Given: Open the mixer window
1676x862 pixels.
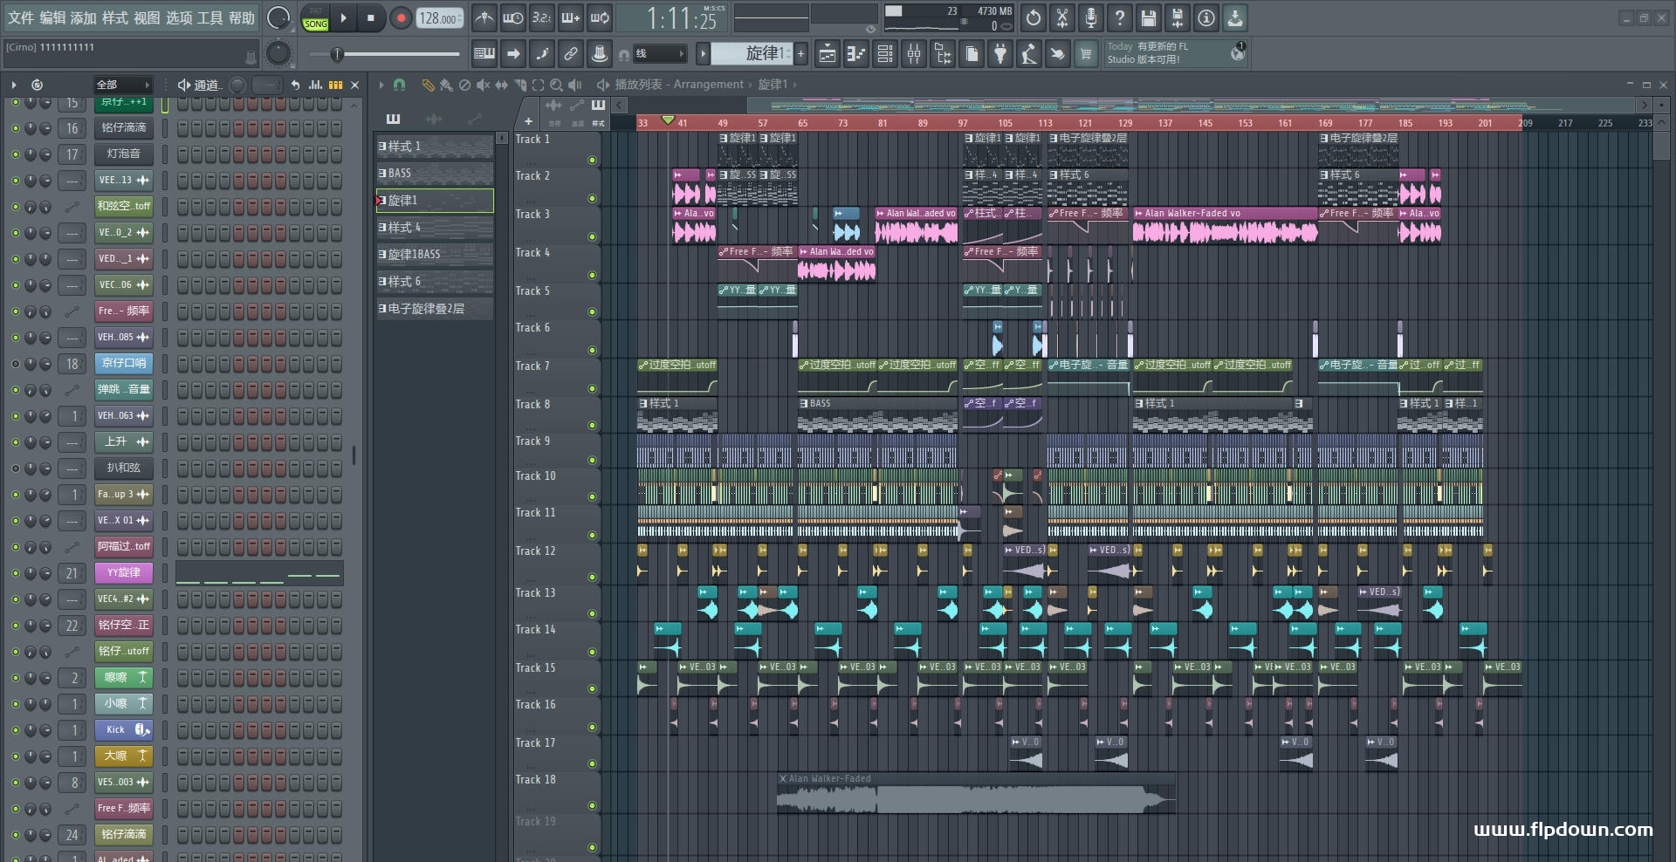Looking at the screenshot, I should click(x=914, y=54).
